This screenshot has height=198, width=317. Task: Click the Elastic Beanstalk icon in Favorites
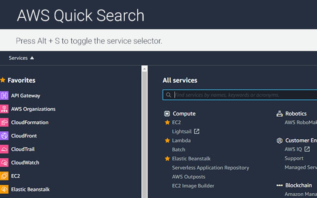[x=4, y=189]
